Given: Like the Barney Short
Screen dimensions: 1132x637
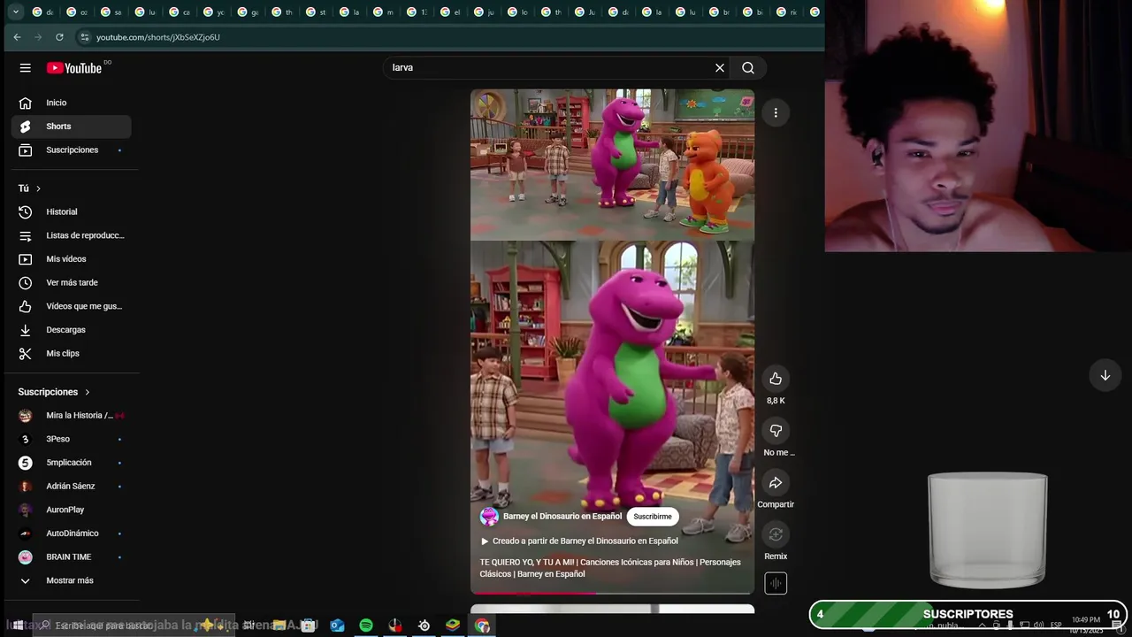Looking at the screenshot, I should tap(776, 379).
